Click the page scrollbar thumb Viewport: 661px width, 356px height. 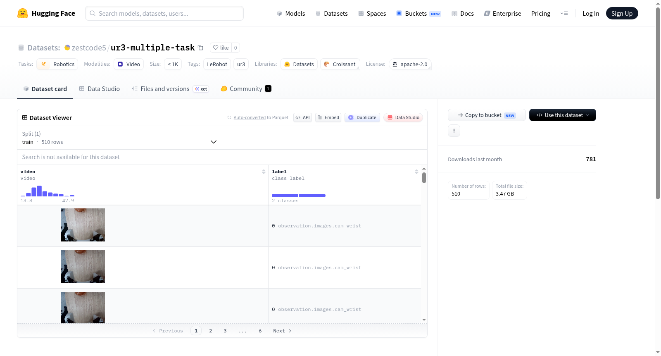pyautogui.click(x=658, y=103)
